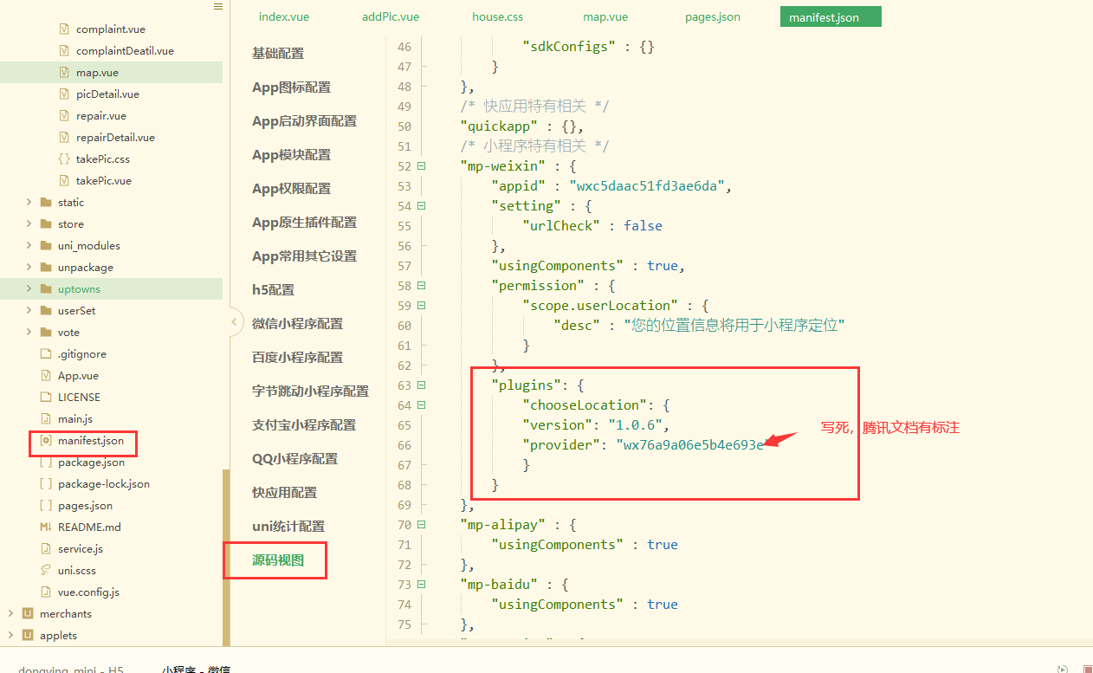This screenshot has height=673, width=1093.
Task: Switch to the addPic.vue tab
Action: click(x=390, y=16)
